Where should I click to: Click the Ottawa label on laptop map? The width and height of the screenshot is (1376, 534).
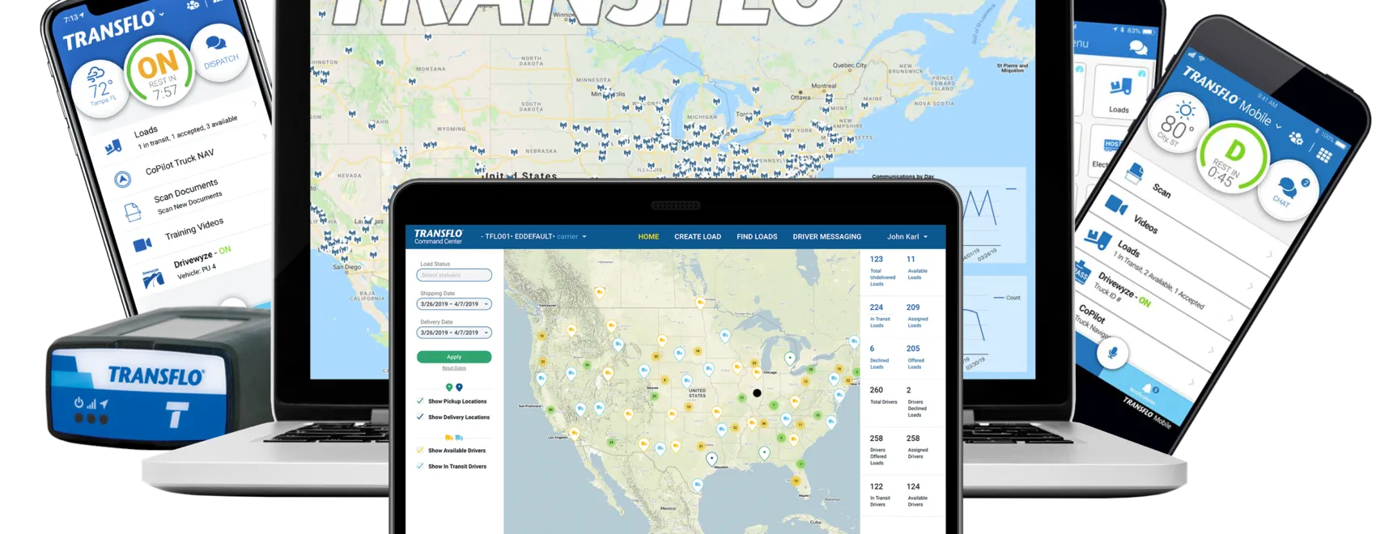pos(801,97)
